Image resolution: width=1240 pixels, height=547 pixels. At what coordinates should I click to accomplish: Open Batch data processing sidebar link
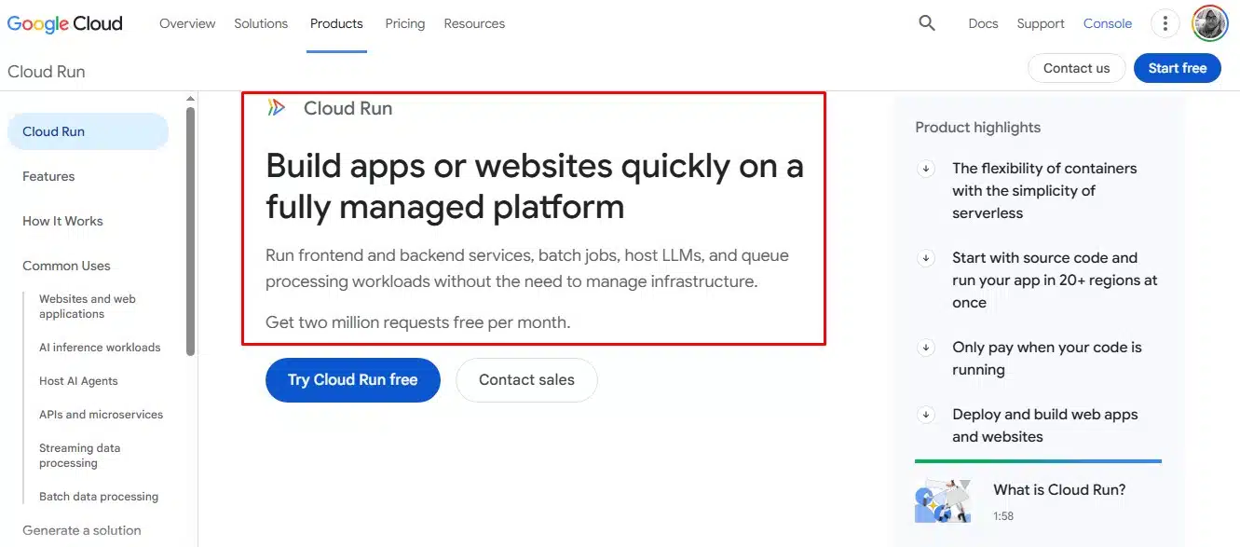point(99,497)
